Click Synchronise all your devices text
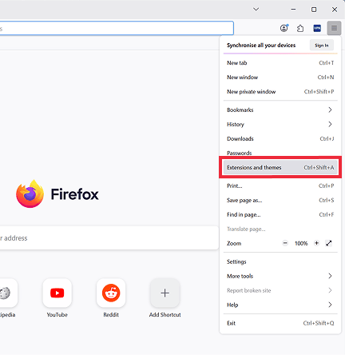This screenshot has width=345, height=355. tap(261, 46)
